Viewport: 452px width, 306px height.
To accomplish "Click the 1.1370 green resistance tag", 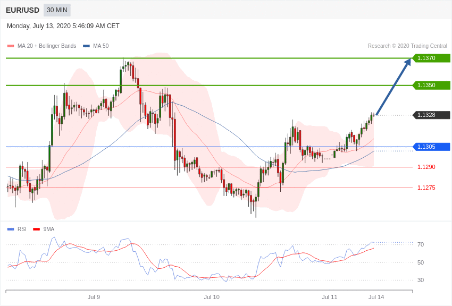I will tap(431, 58).
